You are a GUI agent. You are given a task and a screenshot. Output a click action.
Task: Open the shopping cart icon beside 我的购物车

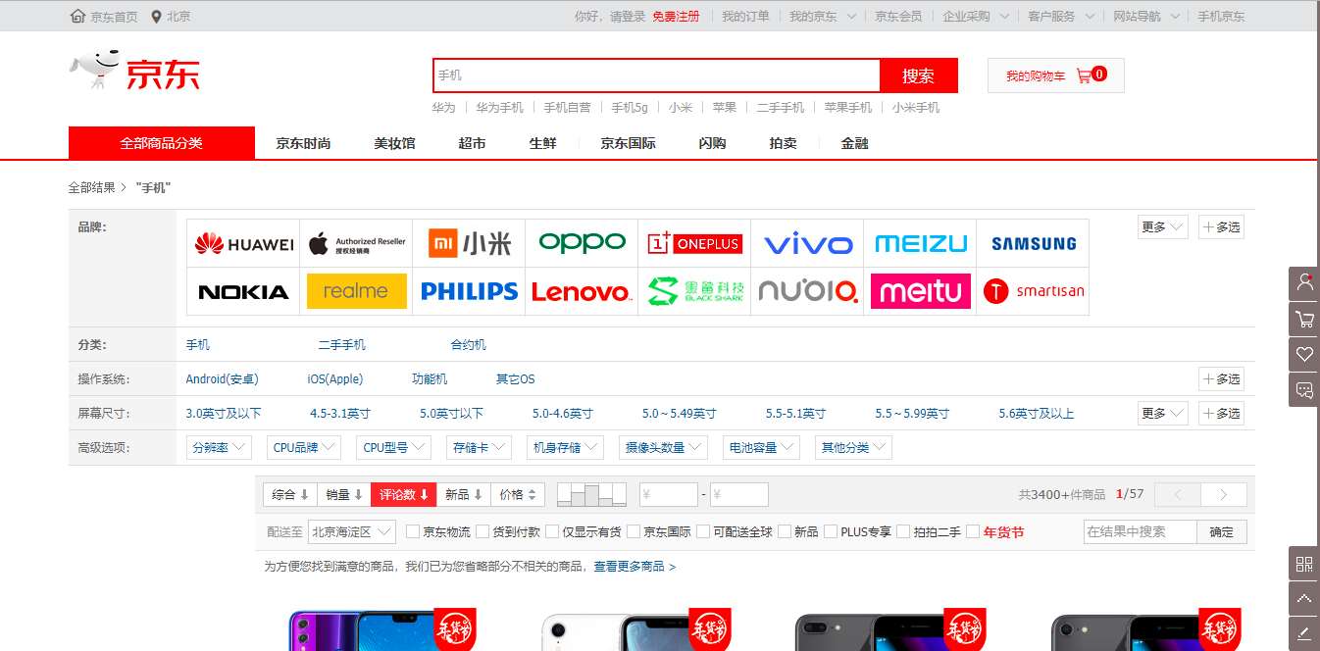point(1084,75)
